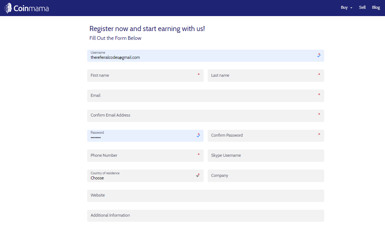Click the Username field with email
Screen dimensions: 385x228
pos(206,56)
